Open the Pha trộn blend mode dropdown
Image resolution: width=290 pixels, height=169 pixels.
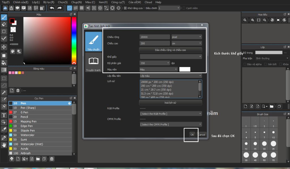click(272, 58)
